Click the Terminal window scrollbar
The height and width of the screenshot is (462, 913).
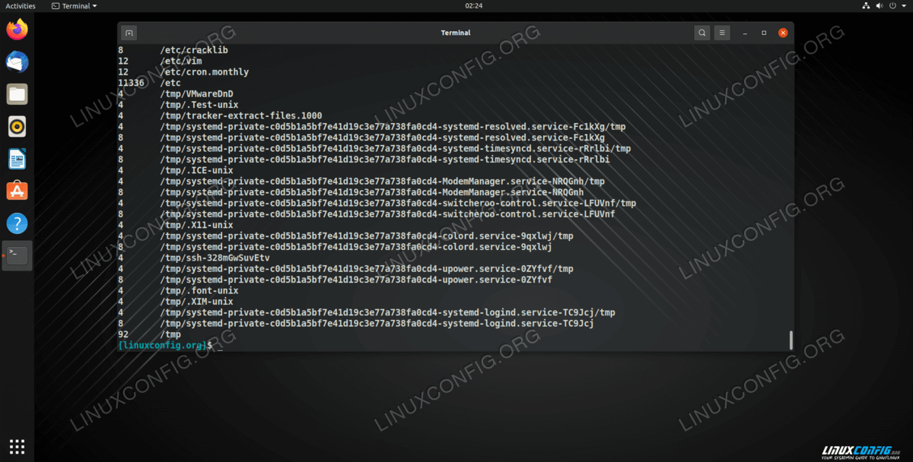(x=791, y=340)
